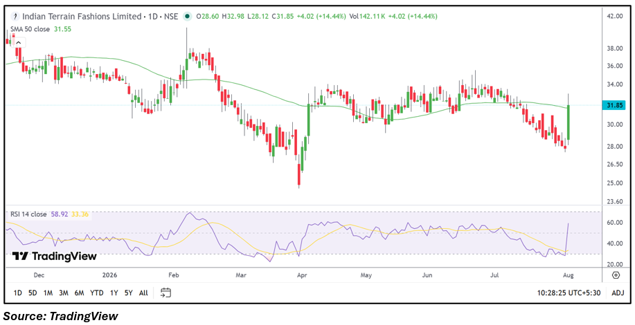Click the yellow RSI average value 33.36

coord(80,214)
